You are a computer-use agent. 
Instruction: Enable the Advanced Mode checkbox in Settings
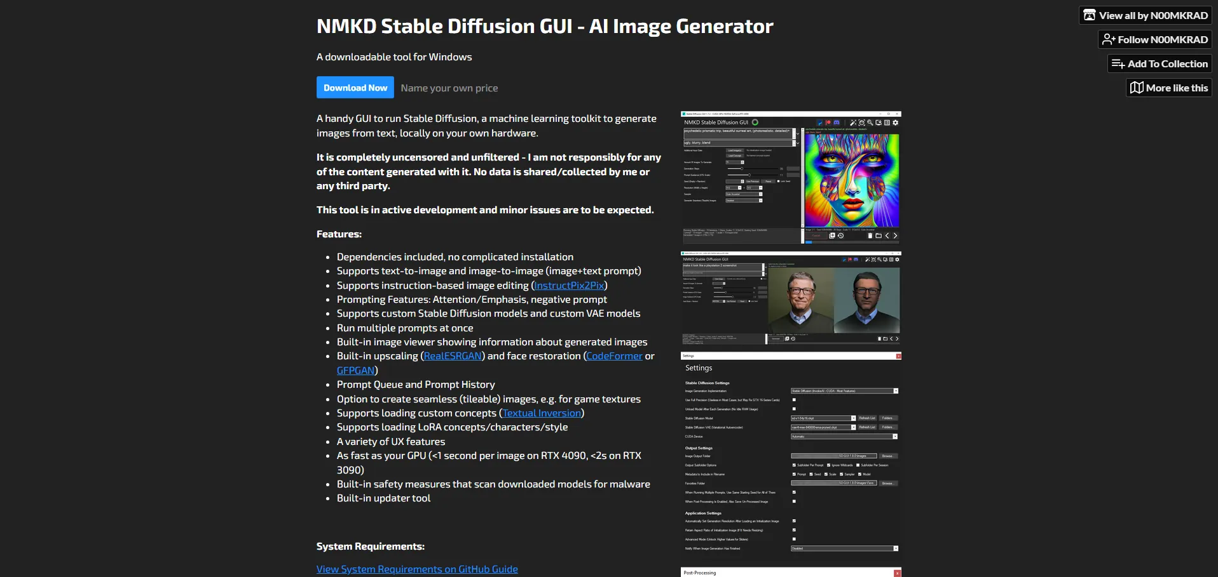794,539
